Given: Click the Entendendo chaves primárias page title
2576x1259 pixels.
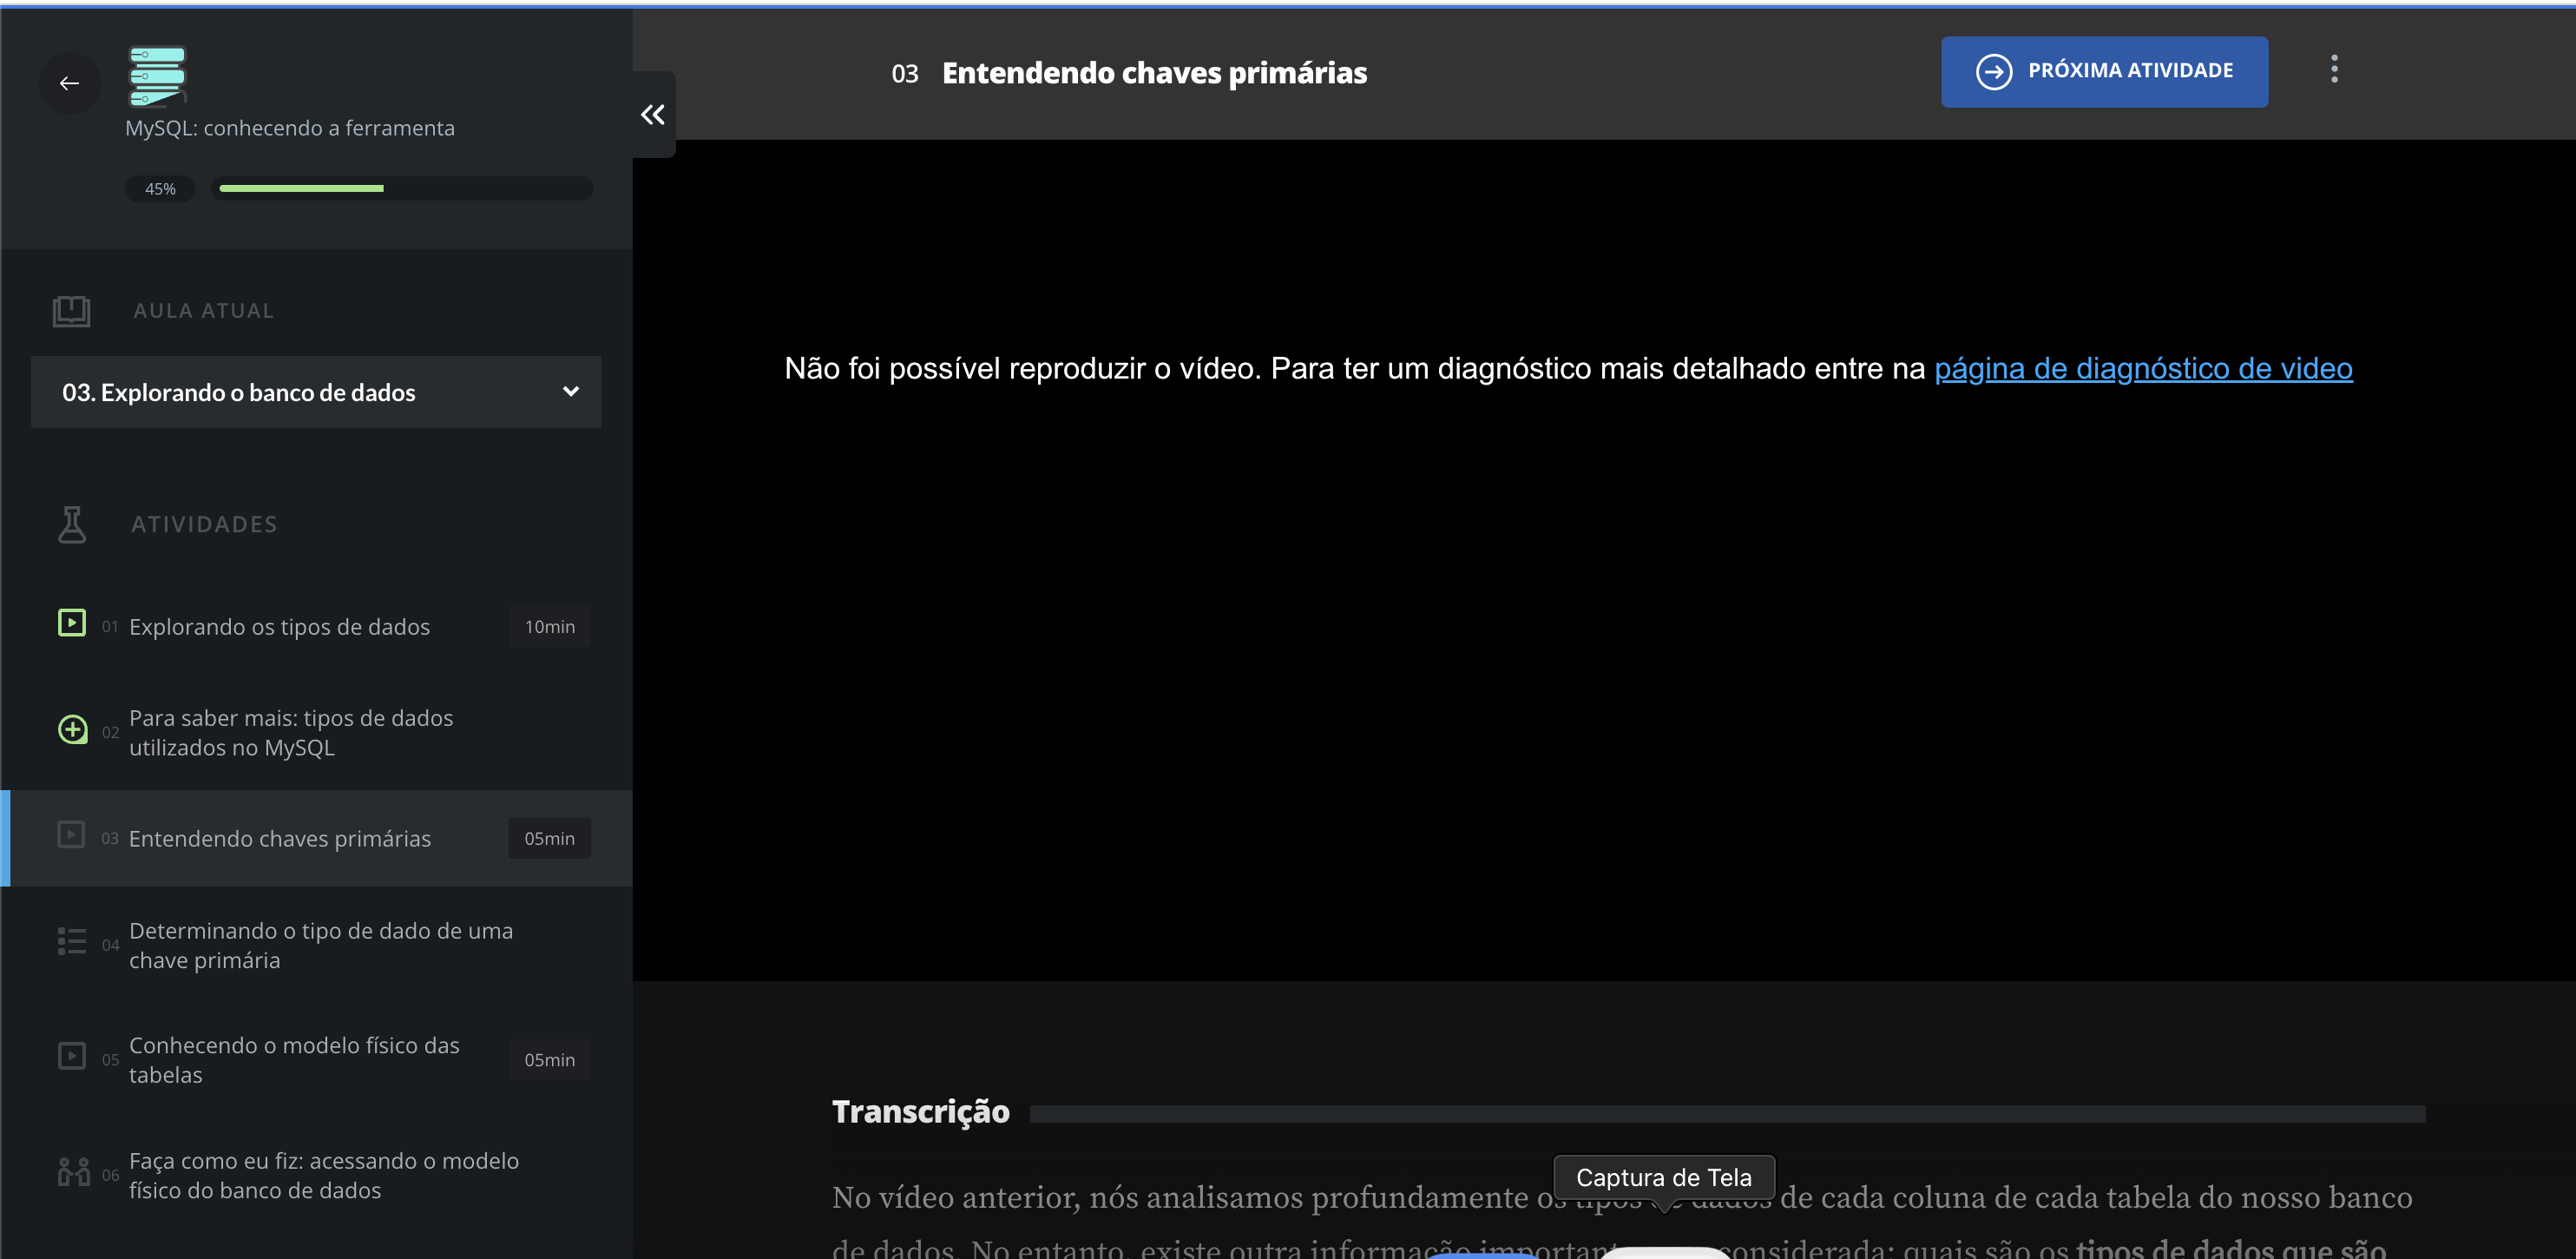Looking at the screenshot, I should tap(1155, 73).
